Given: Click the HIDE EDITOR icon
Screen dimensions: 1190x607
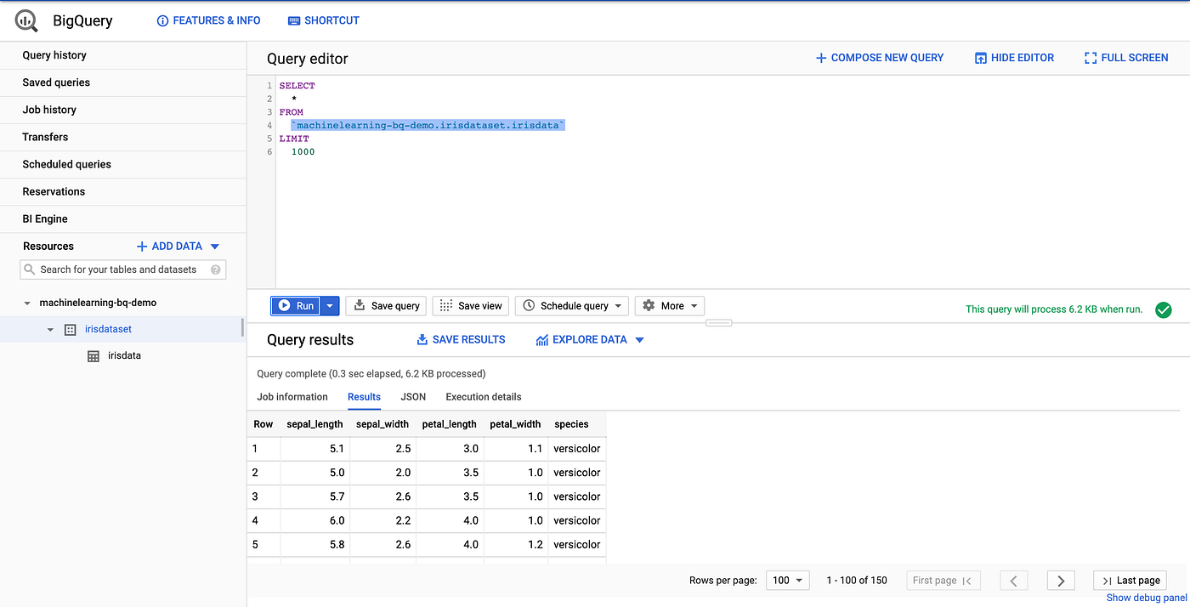Looking at the screenshot, I should 979,57.
